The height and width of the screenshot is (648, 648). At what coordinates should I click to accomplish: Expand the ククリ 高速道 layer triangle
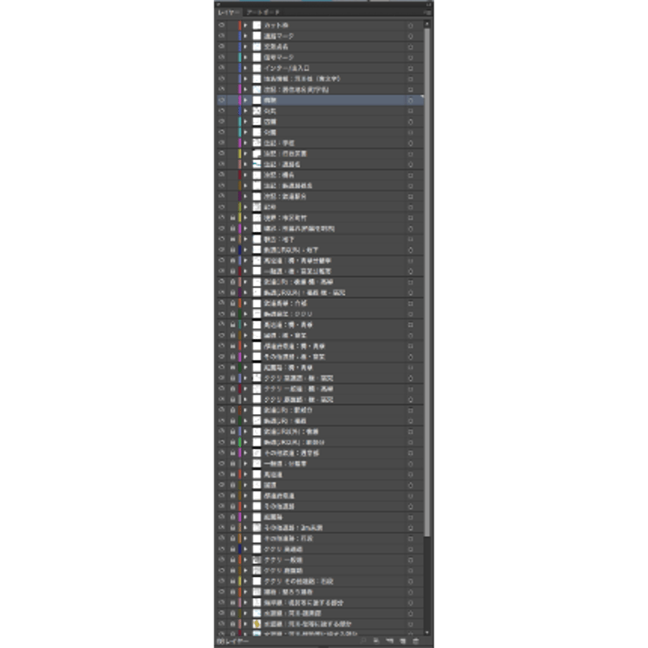coord(246,549)
